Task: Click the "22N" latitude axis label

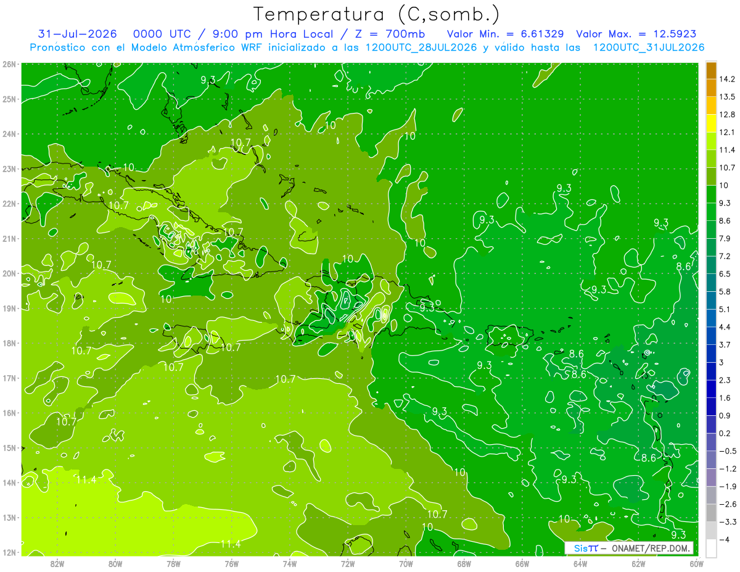Action: tap(9, 204)
